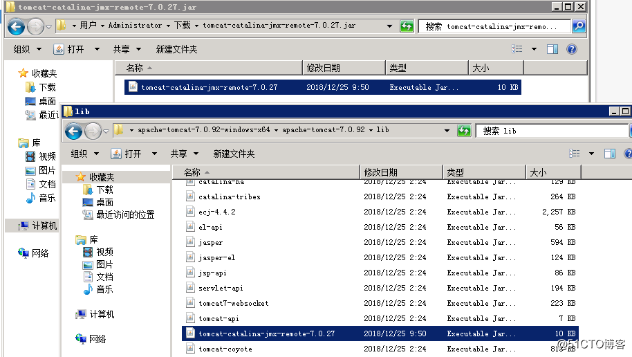Click Forward arrow in the lib window
The image size is (632, 357).
[x=93, y=131]
